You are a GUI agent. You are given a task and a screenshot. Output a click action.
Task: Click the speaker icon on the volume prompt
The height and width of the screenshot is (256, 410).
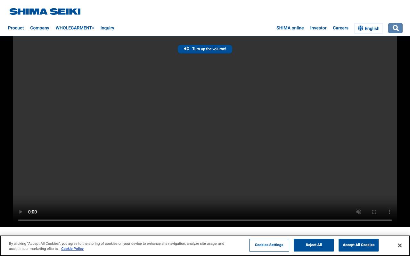[186, 49]
